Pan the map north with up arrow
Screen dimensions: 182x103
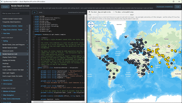[x=91, y=22]
